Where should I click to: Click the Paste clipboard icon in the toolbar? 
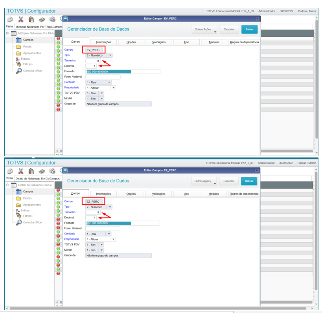31,18
